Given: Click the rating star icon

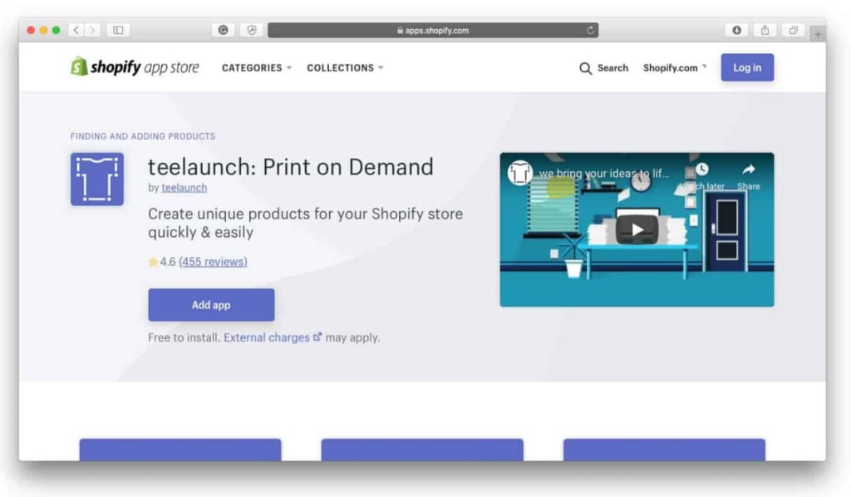Looking at the screenshot, I should tap(153, 262).
